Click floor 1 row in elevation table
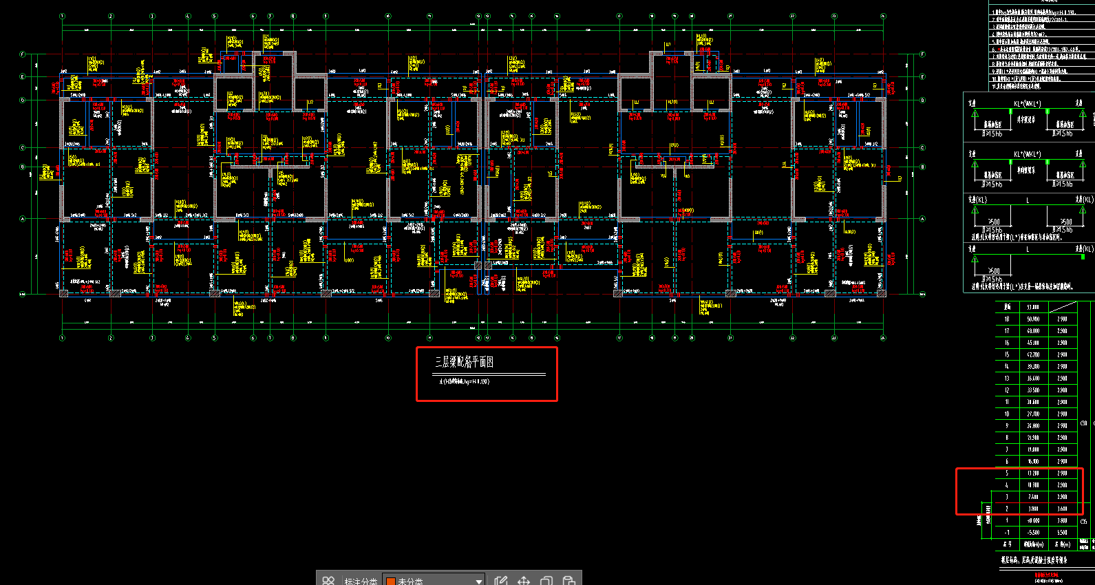This screenshot has height=585, width=1095. [1036, 520]
